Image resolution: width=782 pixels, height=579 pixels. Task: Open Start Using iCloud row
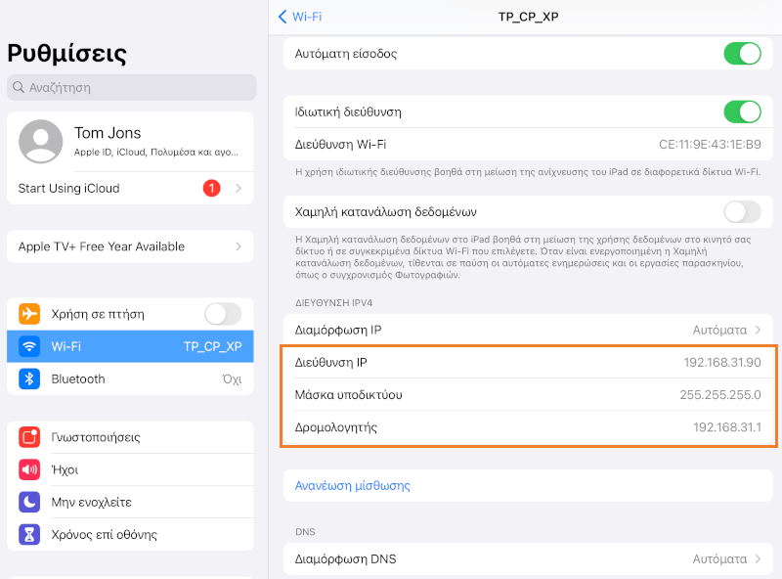pos(130,188)
